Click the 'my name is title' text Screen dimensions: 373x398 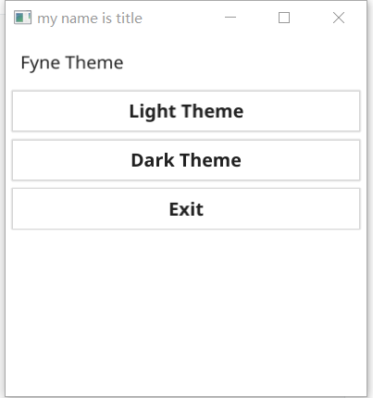coord(90,19)
